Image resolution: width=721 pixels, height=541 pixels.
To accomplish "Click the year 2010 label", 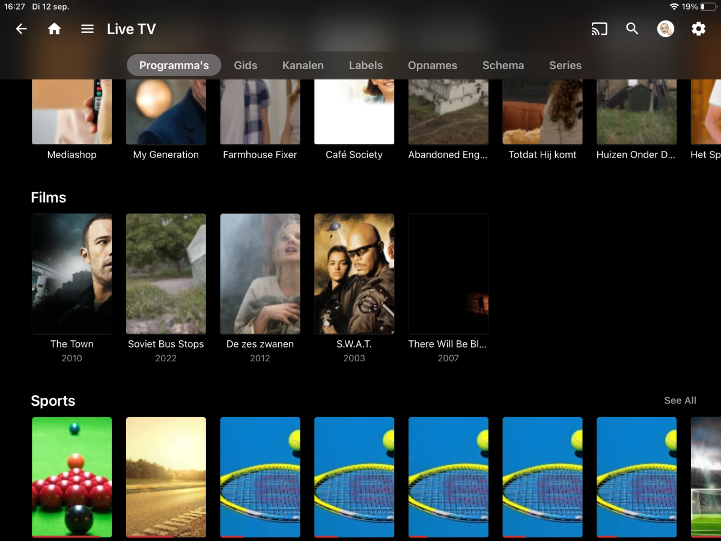I will (72, 358).
